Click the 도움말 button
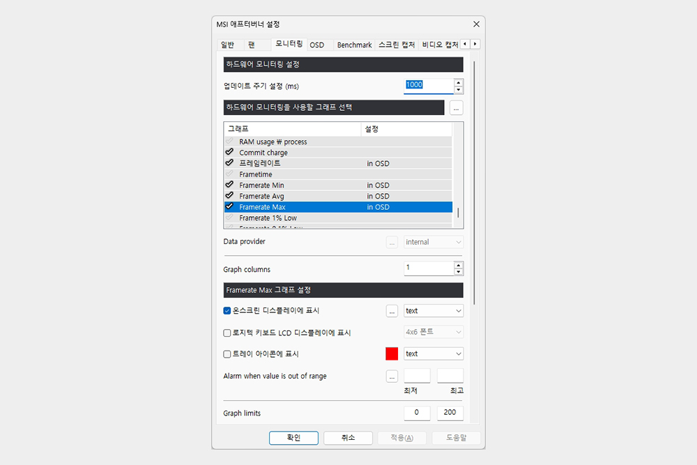 click(x=456, y=438)
